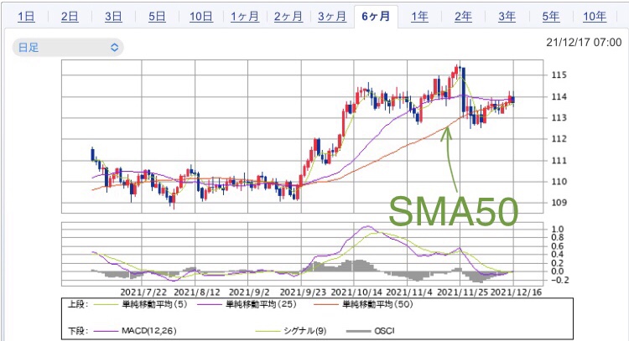The height and width of the screenshot is (341, 629).
Task: Select the 3日 period tab
Action: (x=113, y=17)
